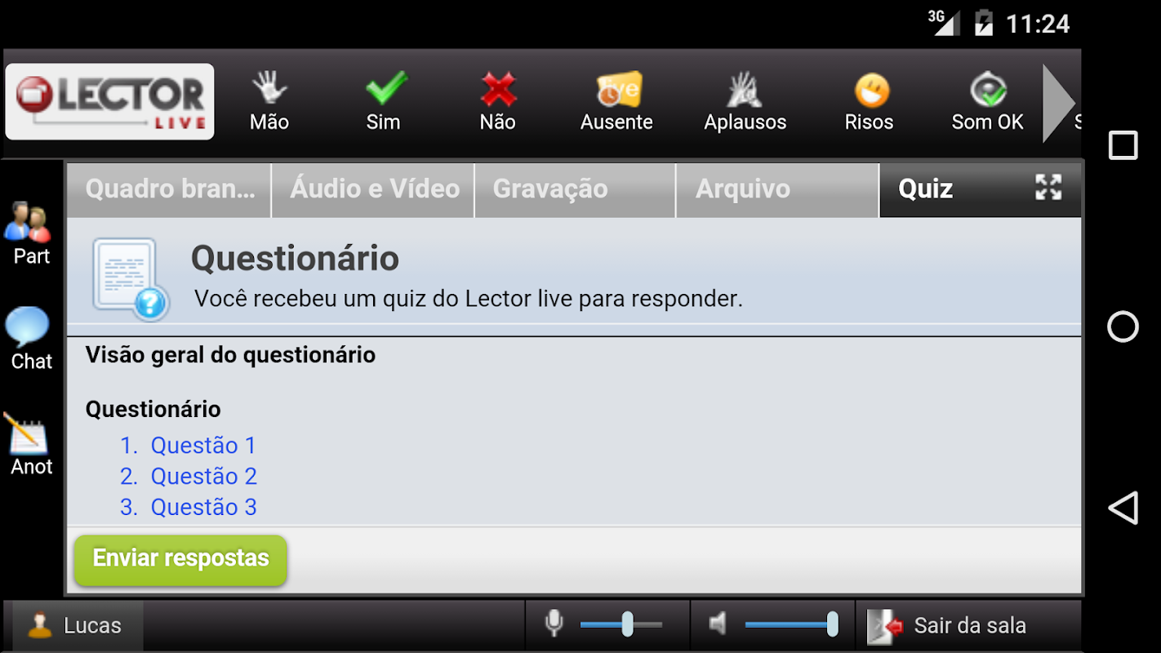Screen dimensions: 1161x653
Task: Toggle the microphone icon
Action: pyautogui.click(x=554, y=624)
